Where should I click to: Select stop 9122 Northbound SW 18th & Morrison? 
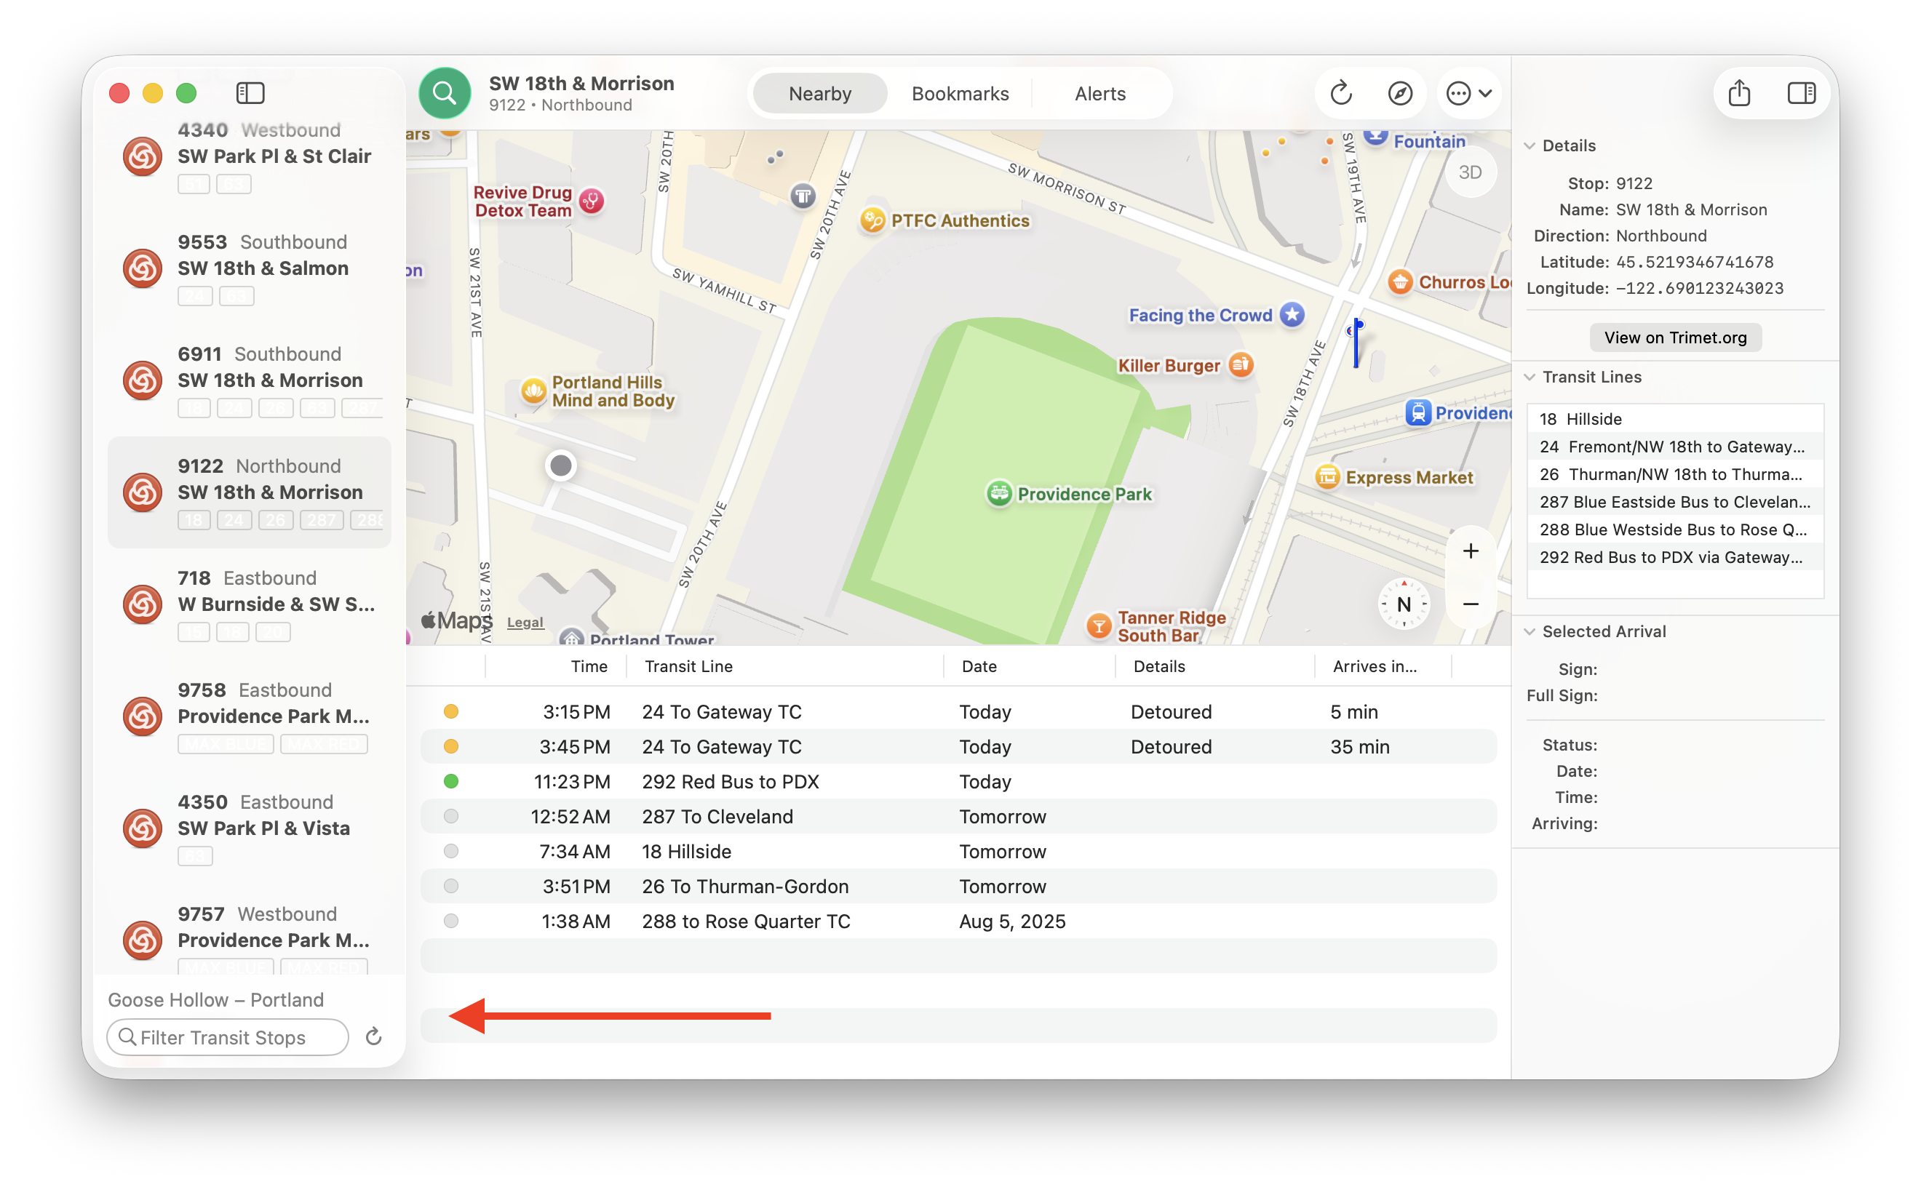click(x=249, y=492)
